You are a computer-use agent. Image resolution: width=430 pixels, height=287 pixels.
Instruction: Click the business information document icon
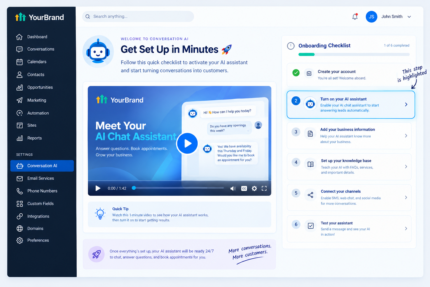(310, 134)
